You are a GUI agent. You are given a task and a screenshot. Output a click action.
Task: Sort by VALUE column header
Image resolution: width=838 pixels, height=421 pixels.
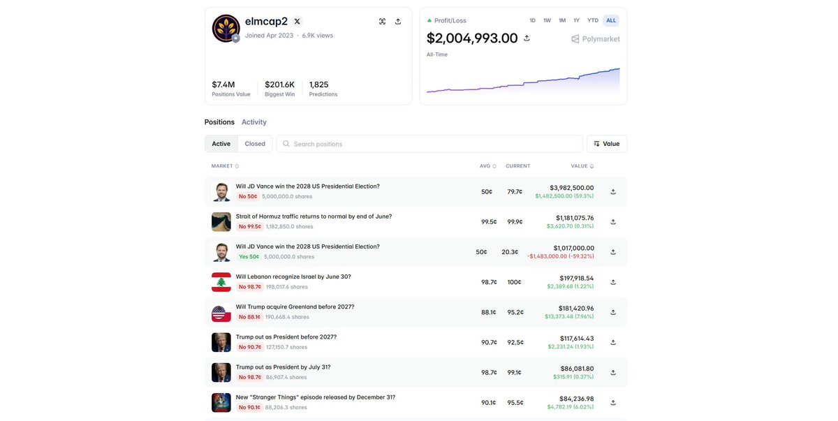pyautogui.click(x=582, y=166)
